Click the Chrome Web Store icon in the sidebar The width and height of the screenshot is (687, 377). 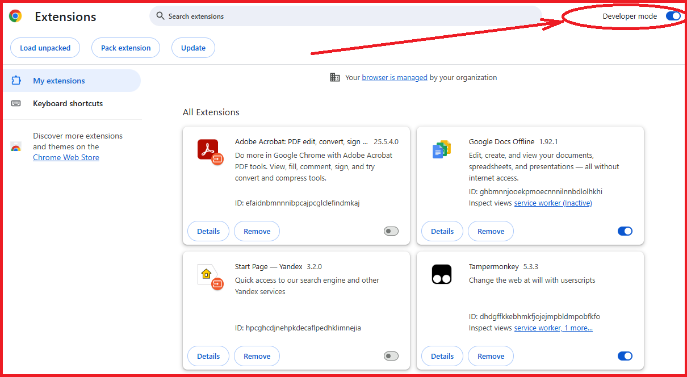[16, 147]
